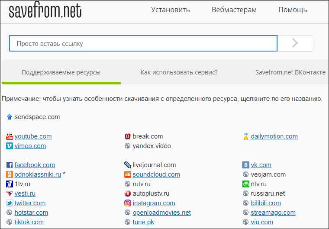The width and height of the screenshot is (329, 229).
Task: Click the globe icon beside streamago.com
Action: pos(245,213)
